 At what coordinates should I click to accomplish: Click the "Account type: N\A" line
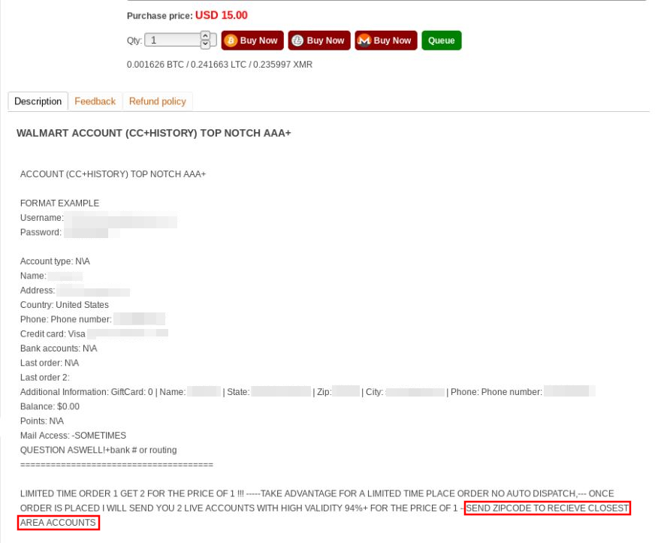(x=55, y=261)
